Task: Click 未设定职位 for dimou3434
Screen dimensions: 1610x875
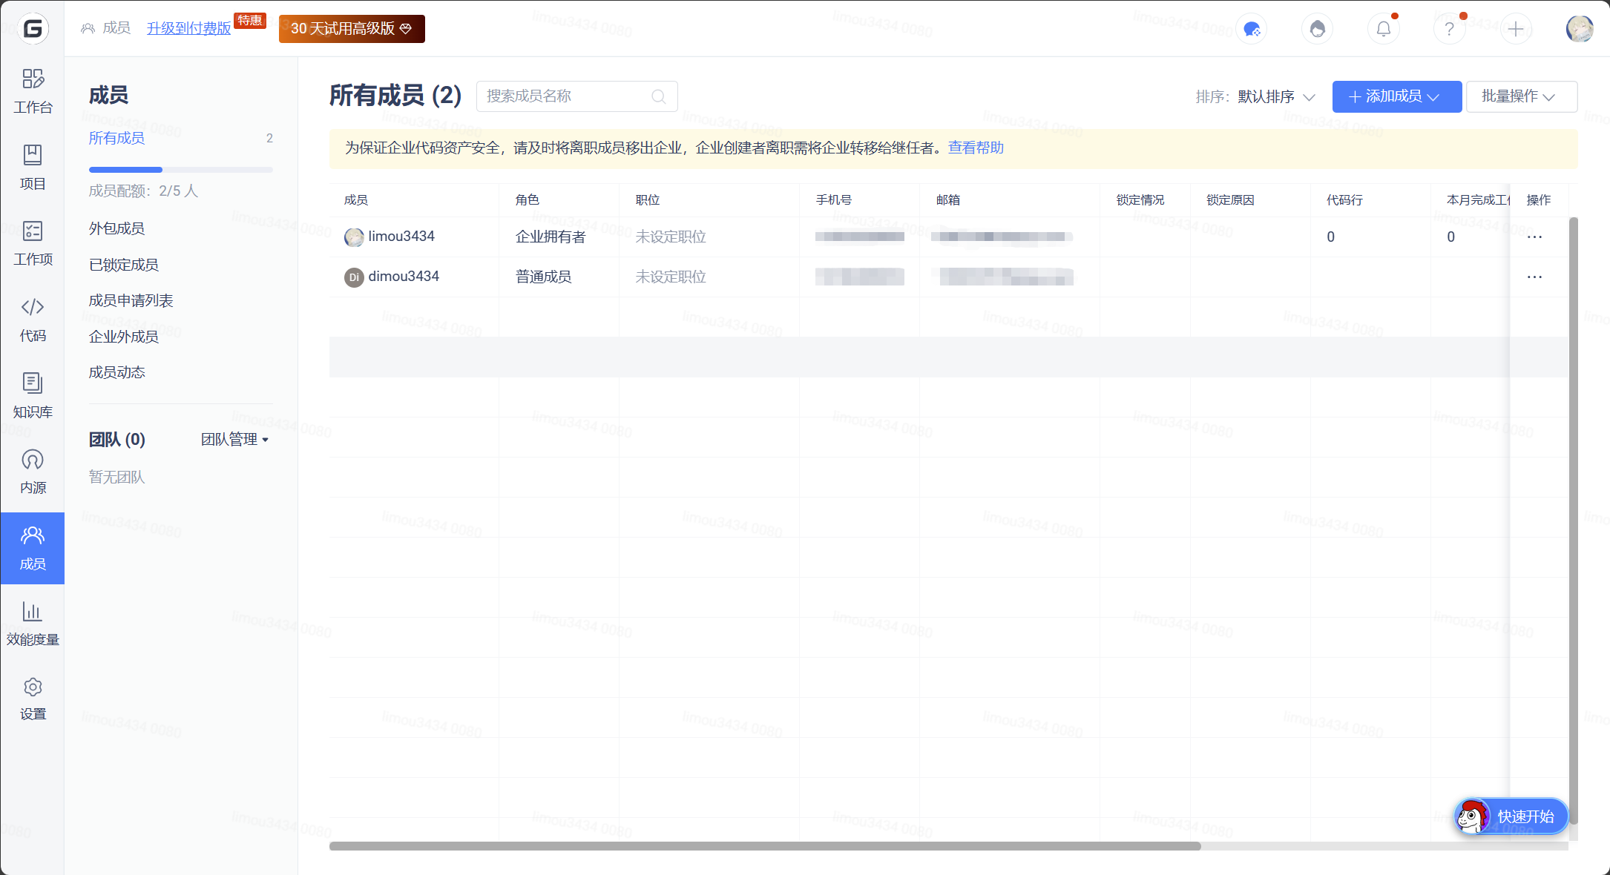Action: click(x=671, y=277)
